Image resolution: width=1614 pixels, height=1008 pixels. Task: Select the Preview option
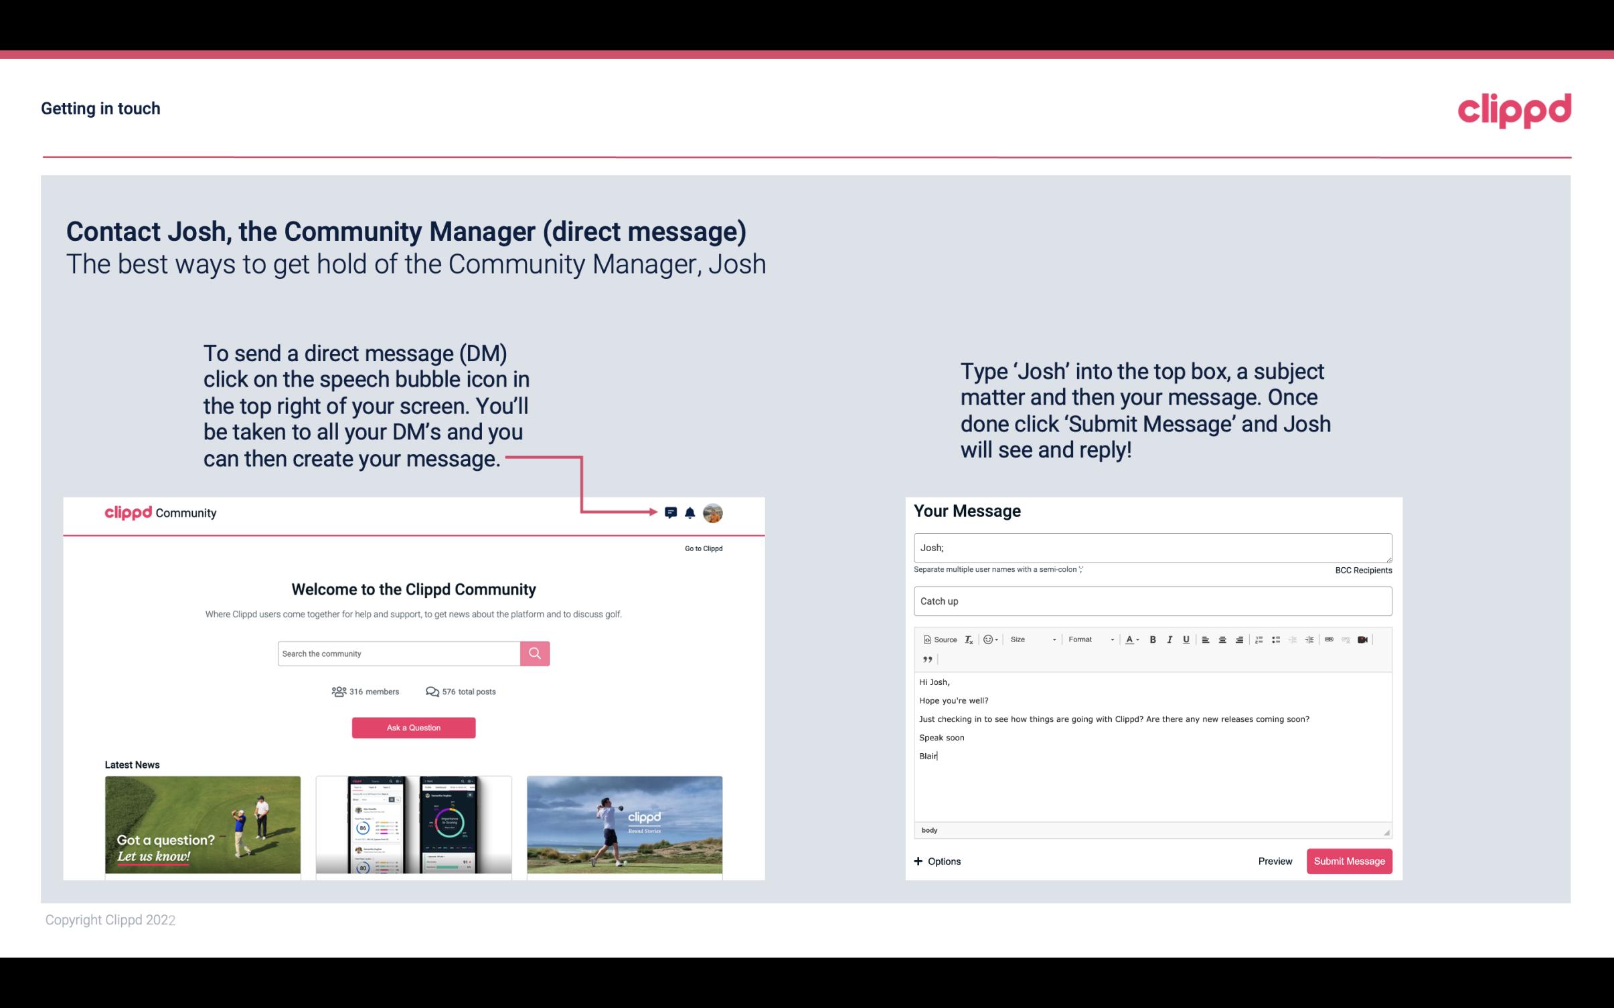coord(1276,861)
